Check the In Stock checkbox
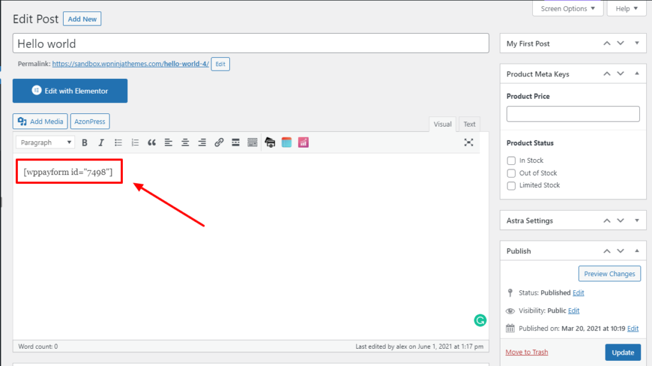 (x=511, y=161)
